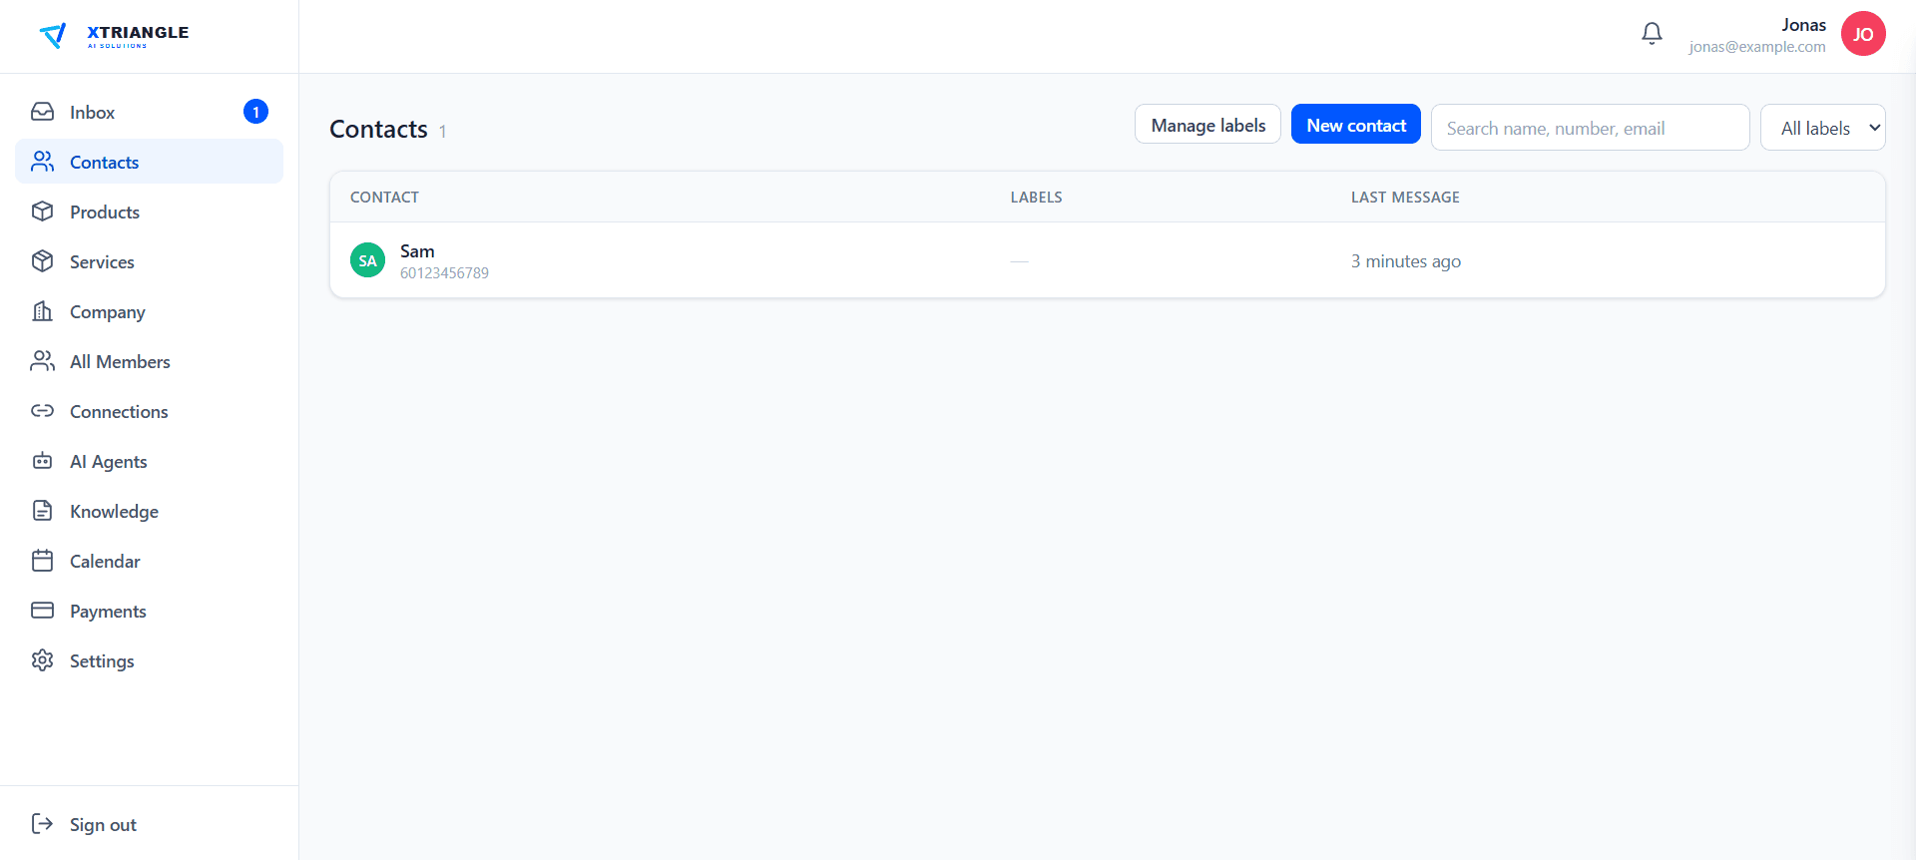Open Payments label
The width and height of the screenshot is (1916, 860).
[108, 612]
